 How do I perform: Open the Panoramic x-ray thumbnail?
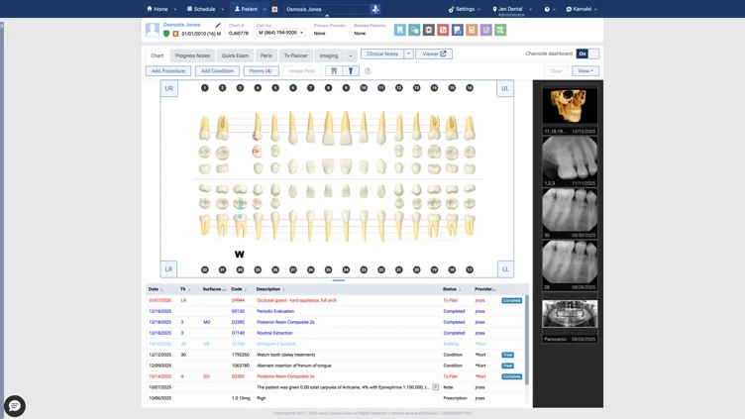point(570,314)
